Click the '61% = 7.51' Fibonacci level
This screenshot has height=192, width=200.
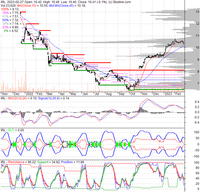(11, 16)
